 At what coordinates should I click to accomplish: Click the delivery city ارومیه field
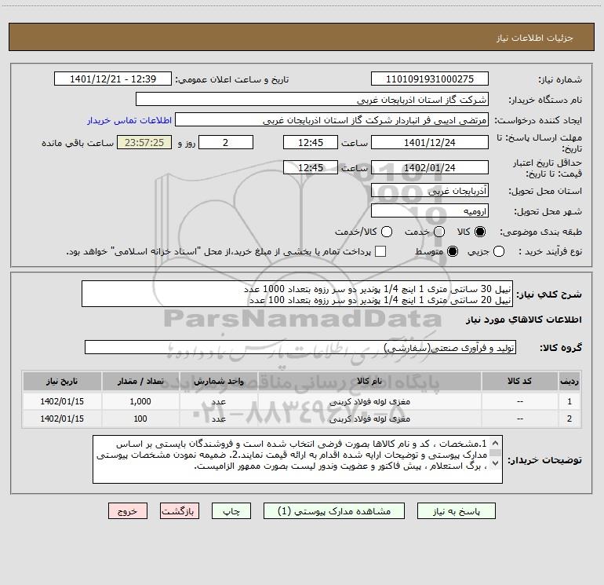pyautogui.click(x=430, y=211)
